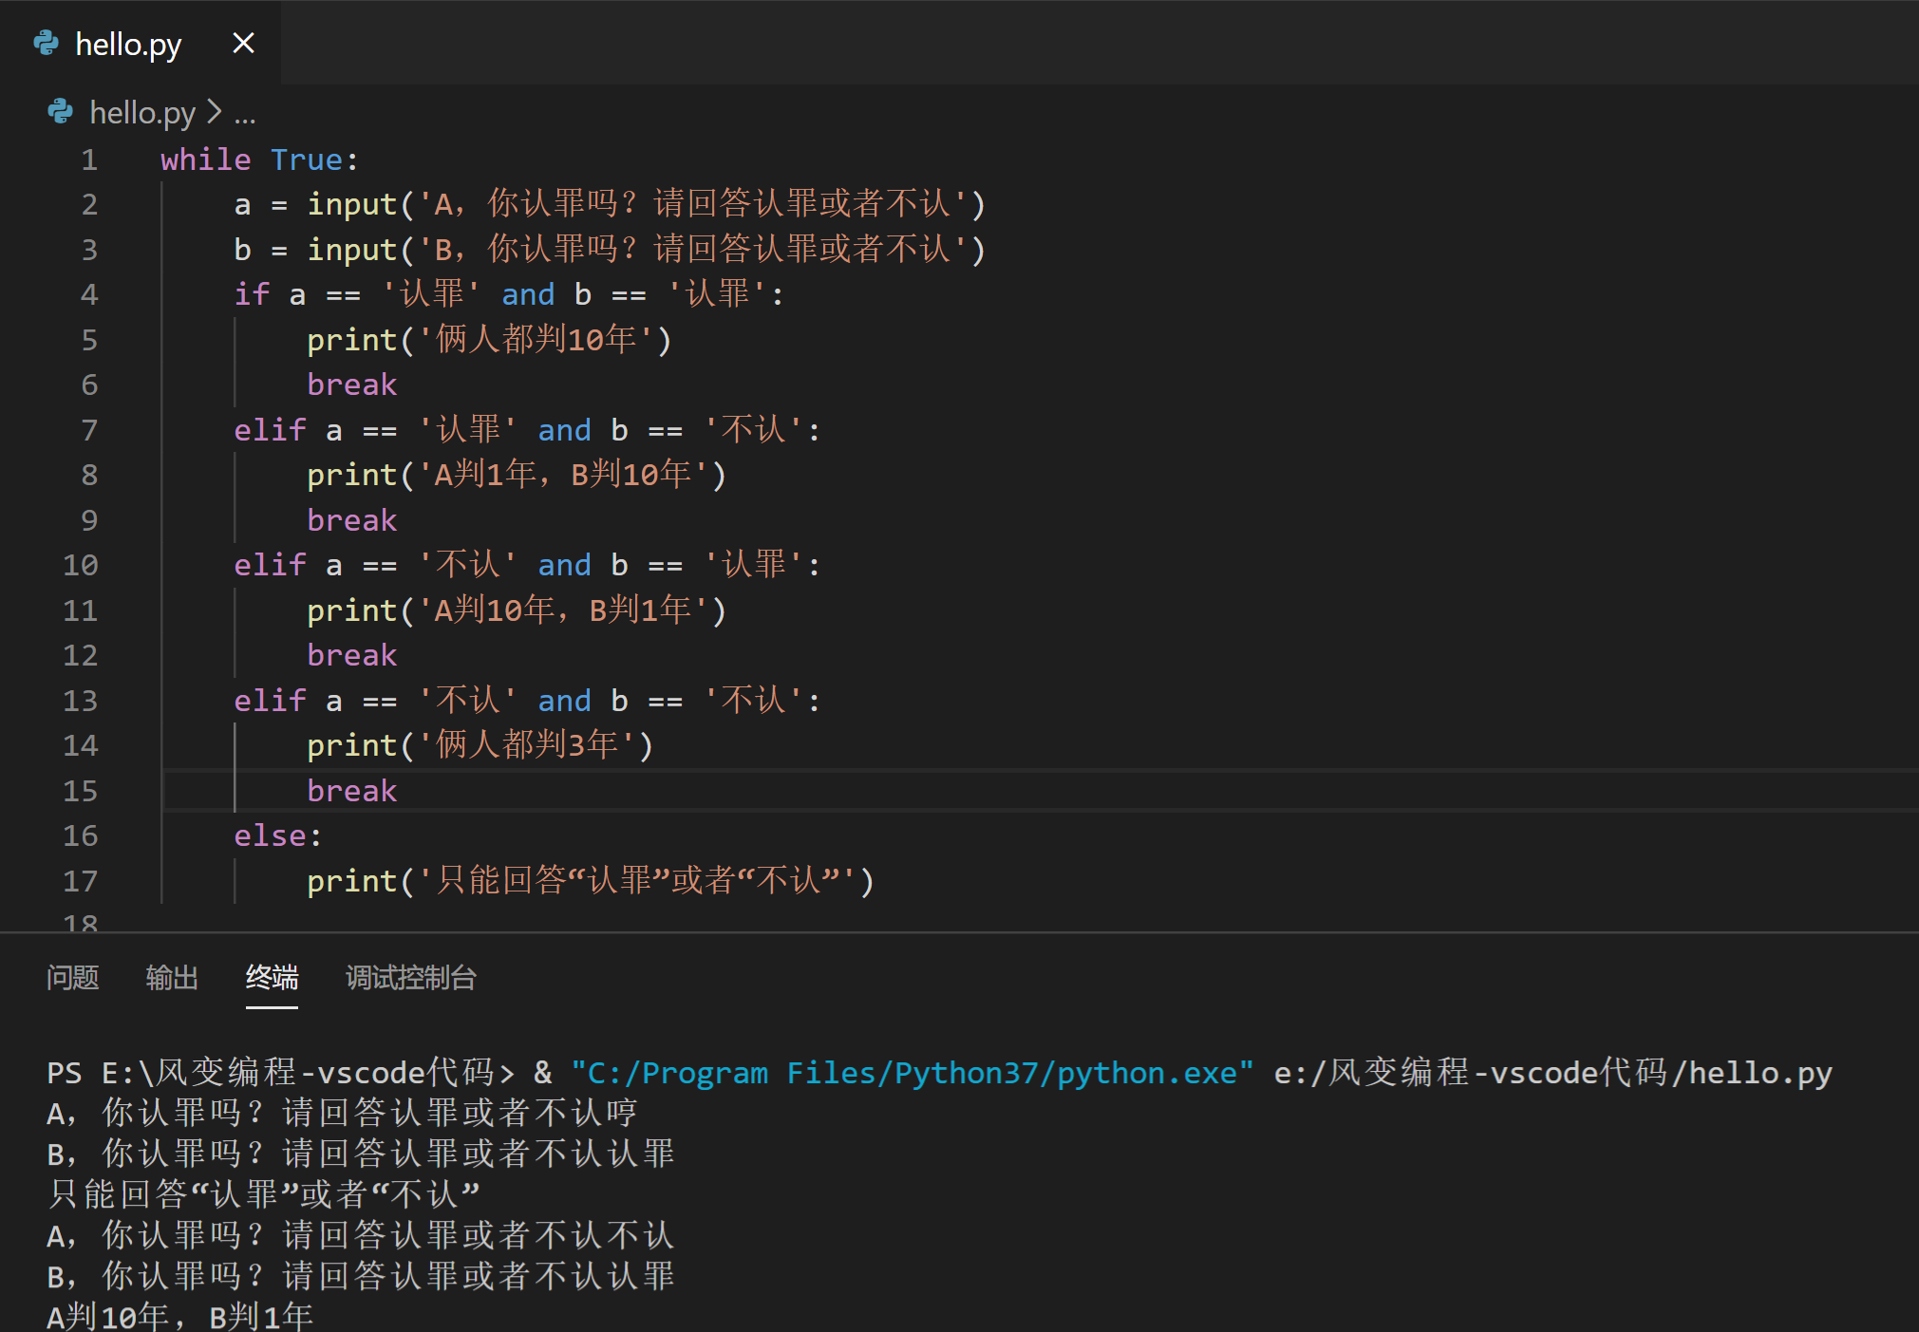Expand the breadcrumb symbol list via the ... item
The height and width of the screenshot is (1332, 1919).
(245, 114)
